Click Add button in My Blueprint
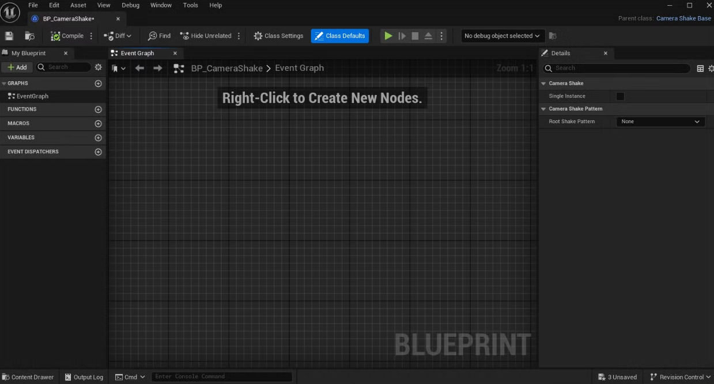The image size is (714, 384). 17,67
